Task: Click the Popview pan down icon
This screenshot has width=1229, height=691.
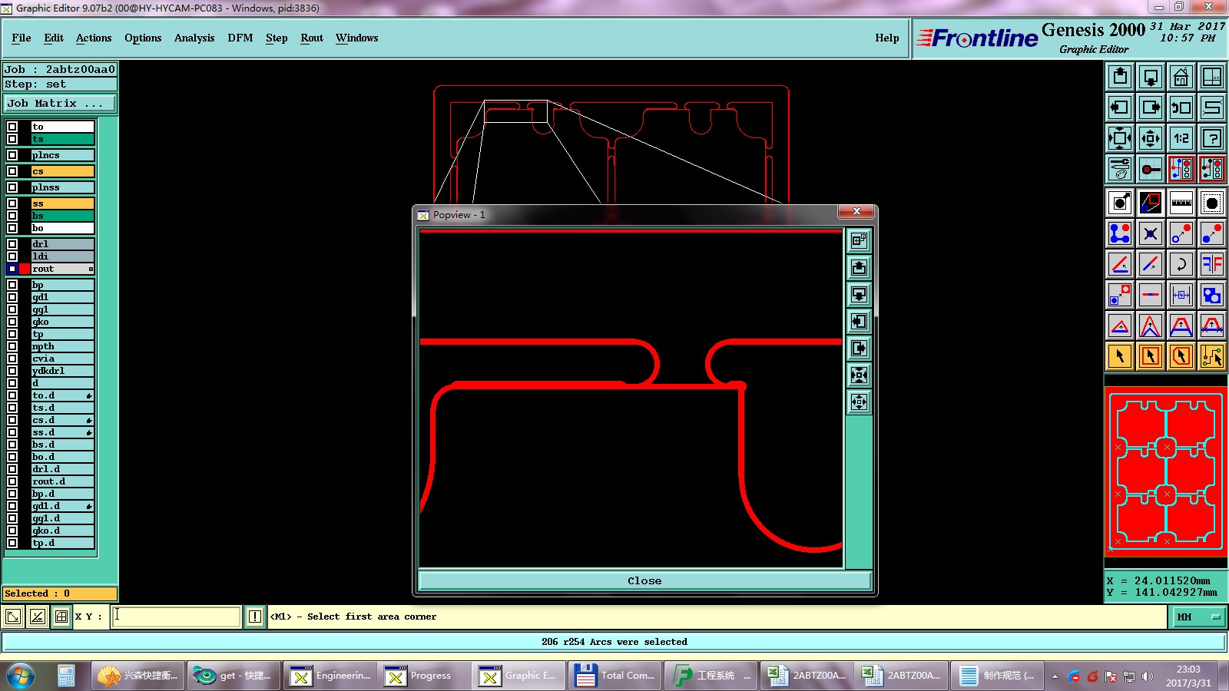Action: click(859, 294)
